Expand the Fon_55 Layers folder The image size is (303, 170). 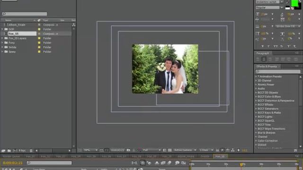[2, 38]
